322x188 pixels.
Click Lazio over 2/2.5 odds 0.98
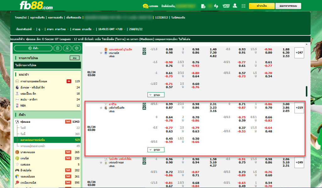pos(196,104)
